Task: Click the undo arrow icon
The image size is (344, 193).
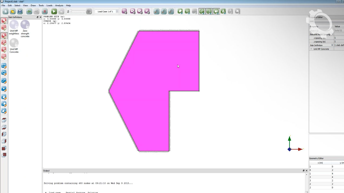Action: click(29, 12)
